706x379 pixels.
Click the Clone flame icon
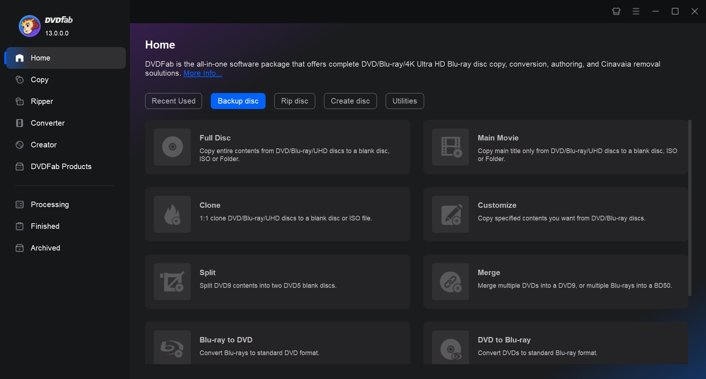172,214
